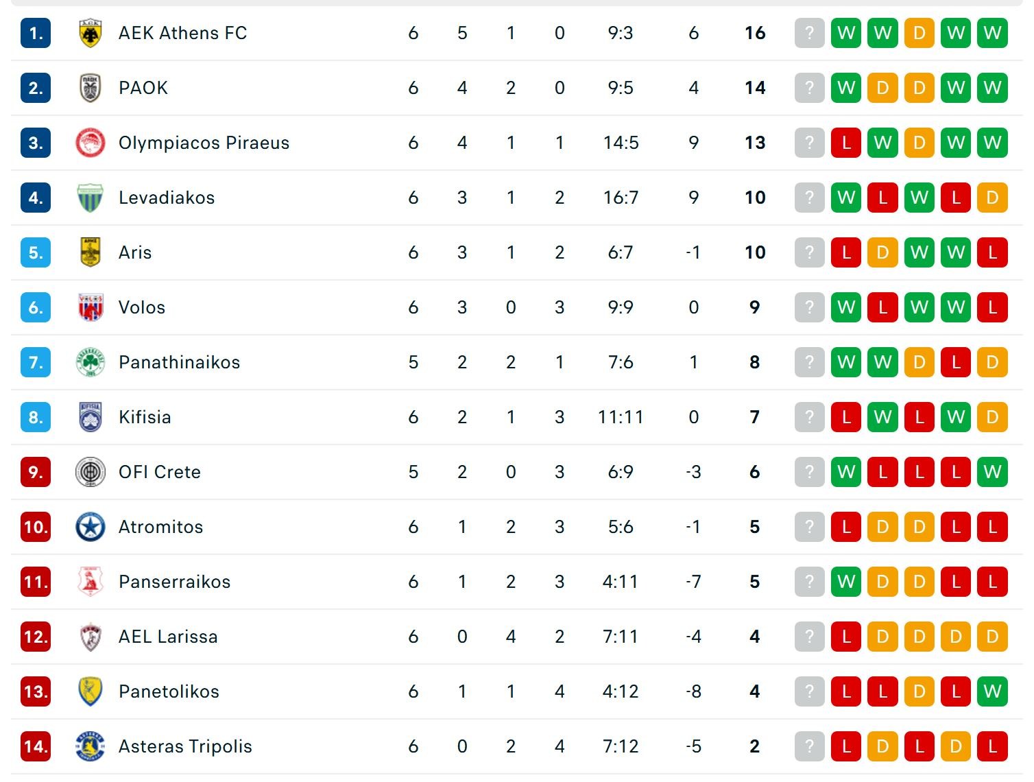Viewport: 1034px width, 782px height.
Task: Click the PAOK club logo
Action: point(90,88)
